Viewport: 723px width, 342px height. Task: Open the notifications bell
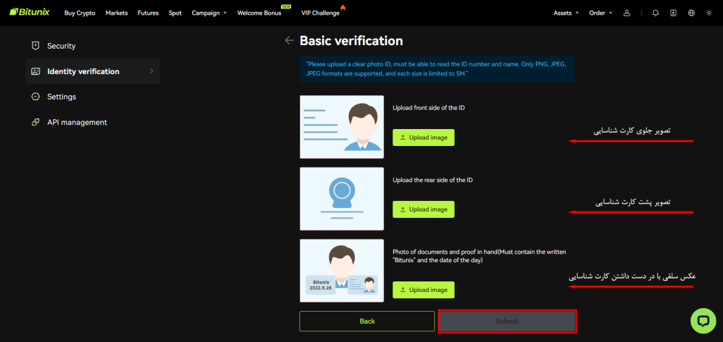pos(656,13)
